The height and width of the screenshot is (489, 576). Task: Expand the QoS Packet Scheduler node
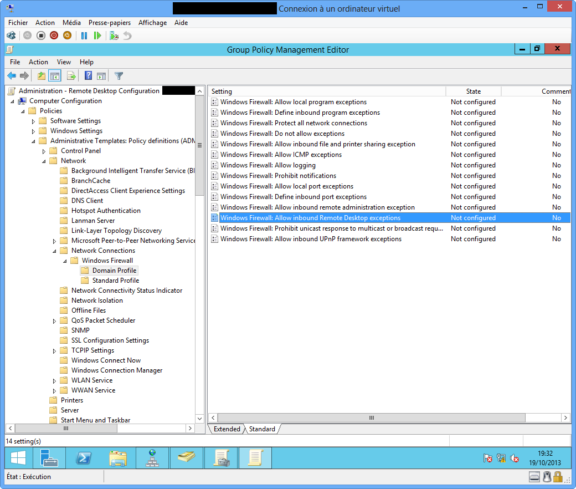(x=54, y=320)
